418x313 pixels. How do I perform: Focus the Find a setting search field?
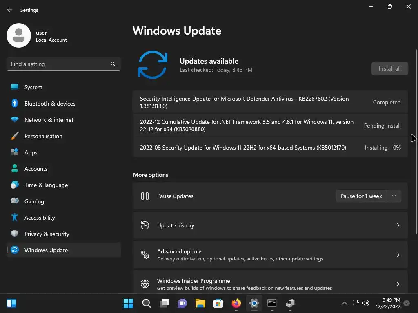(x=63, y=64)
